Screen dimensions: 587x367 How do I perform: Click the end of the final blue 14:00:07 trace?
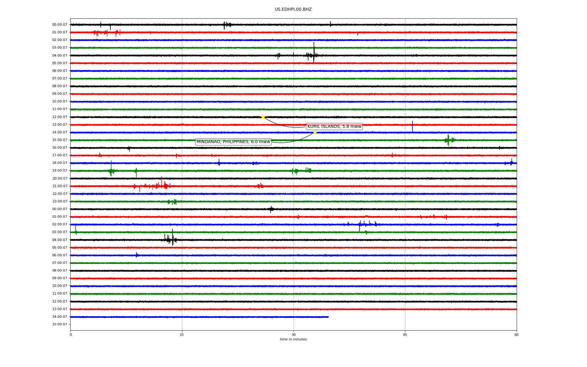[328, 317]
